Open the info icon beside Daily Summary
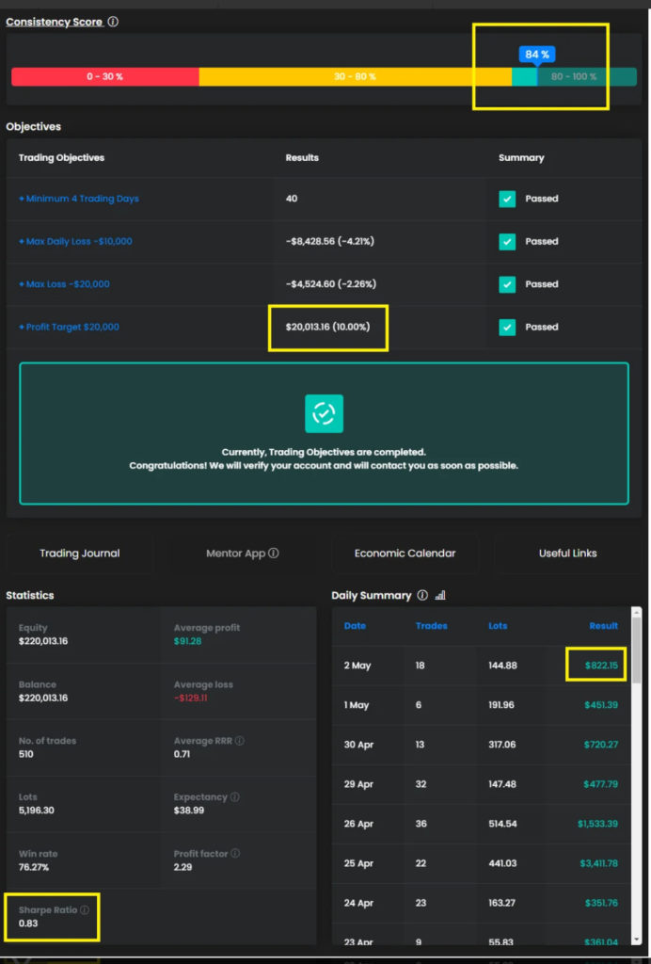This screenshot has width=651, height=964. 422,595
